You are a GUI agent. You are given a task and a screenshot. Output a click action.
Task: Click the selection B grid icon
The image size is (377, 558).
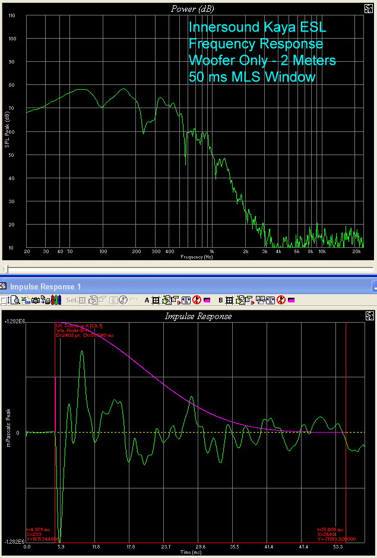pyautogui.click(x=229, y=300)
